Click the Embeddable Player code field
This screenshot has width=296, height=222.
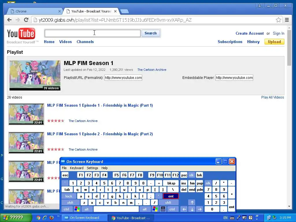(234, 77)
